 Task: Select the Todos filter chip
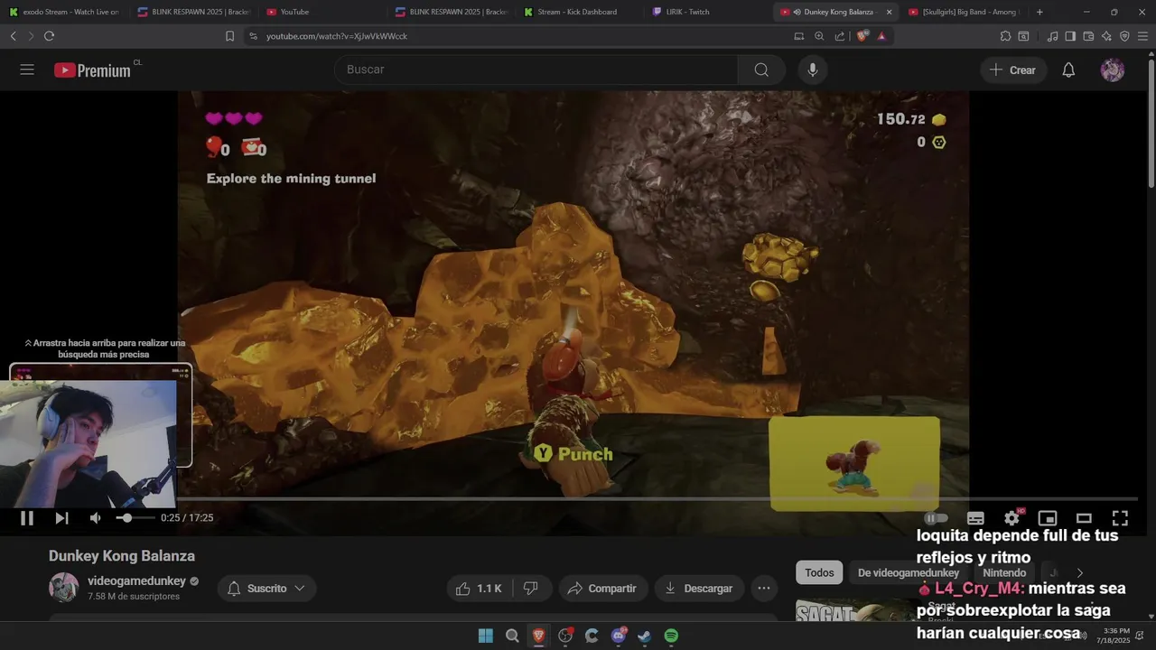819,573
